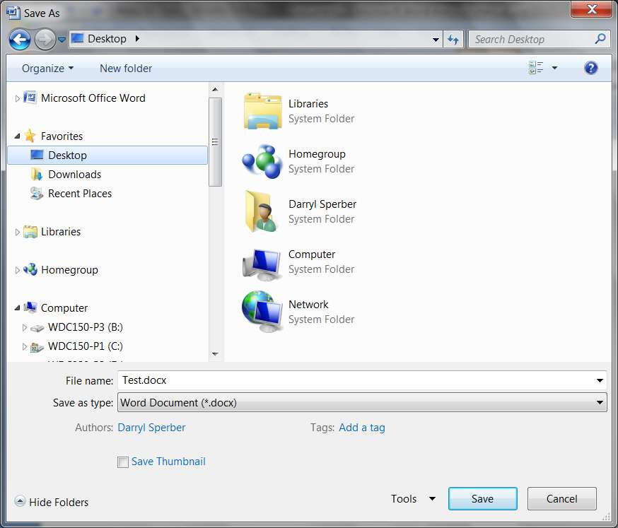Close the Save As dialog
The image size is (618, 528).
(x=591, y=8)
